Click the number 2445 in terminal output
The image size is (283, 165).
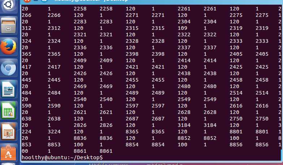pyautogui.click(x=54, y=80)
